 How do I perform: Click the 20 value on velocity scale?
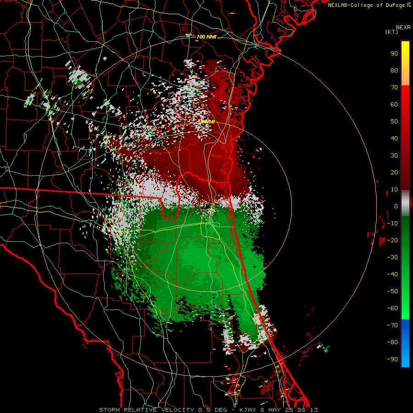(x=394, y=173)
